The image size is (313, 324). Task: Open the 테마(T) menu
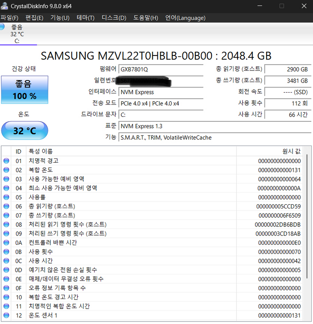pyautogui.click(x=86, y=18)
